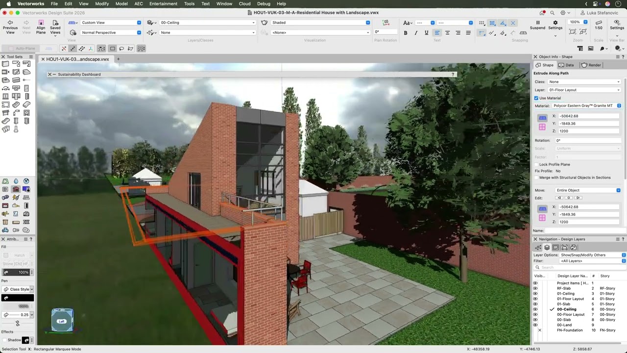Toggle Lock Profile Plane checkbox

click(x=536, y=164)
